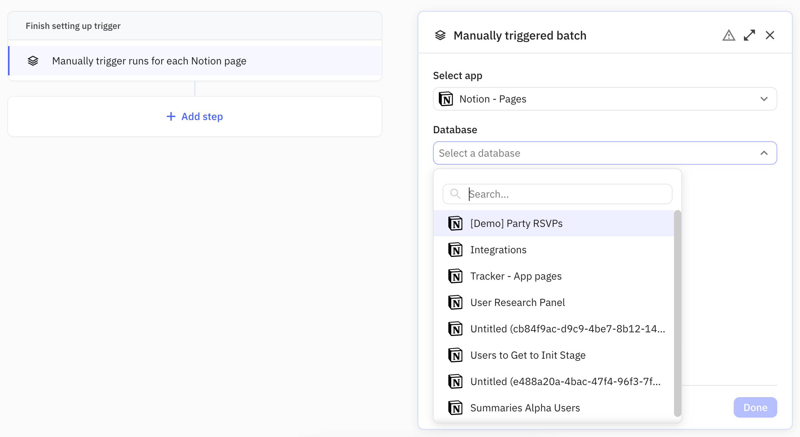The height and width of the screenshot is (437, 800).
Task: Click the chevron in the Select app field
Action: 764,99
